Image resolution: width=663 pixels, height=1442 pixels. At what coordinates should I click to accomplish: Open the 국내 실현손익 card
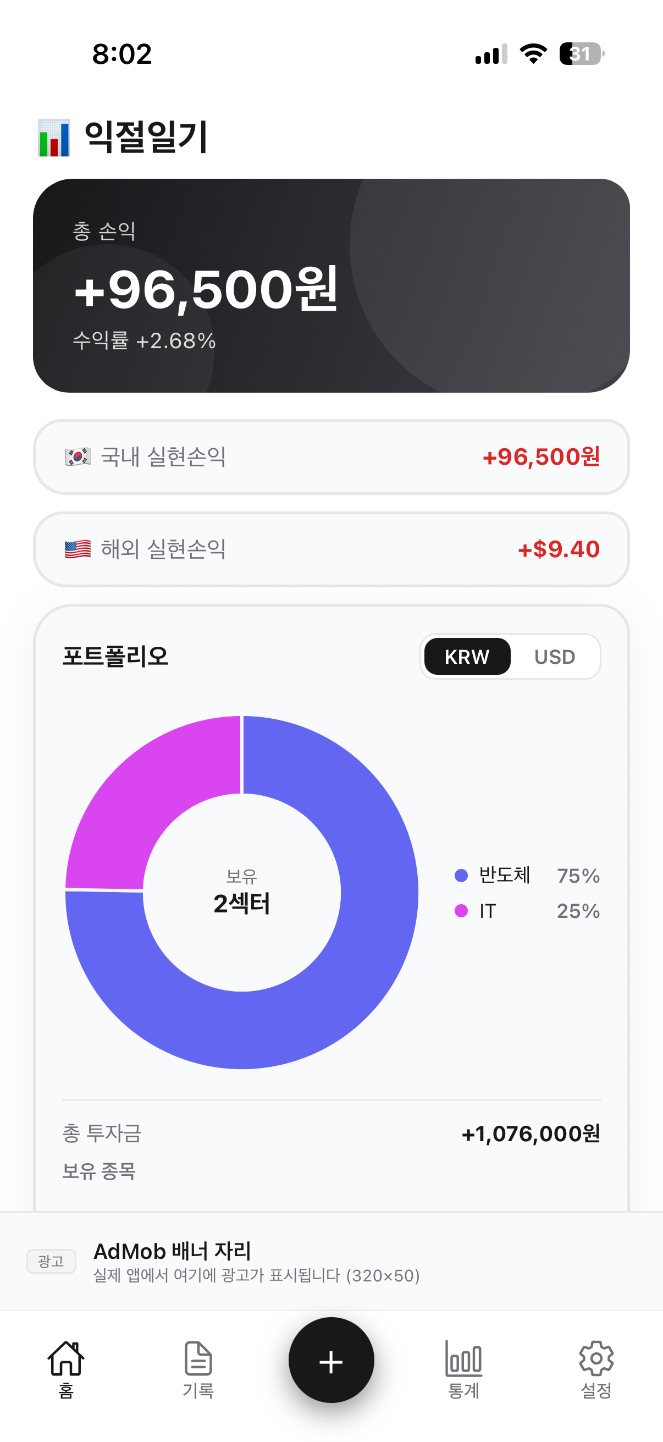point(331,457)
